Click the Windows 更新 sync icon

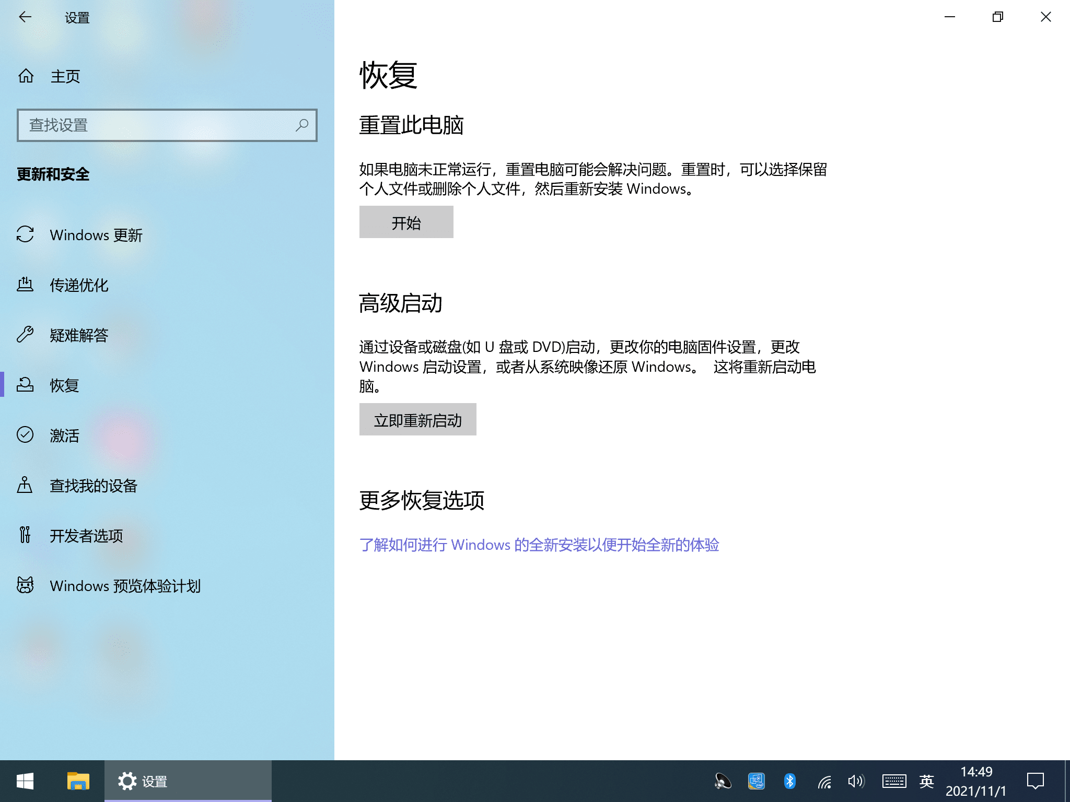25,234
